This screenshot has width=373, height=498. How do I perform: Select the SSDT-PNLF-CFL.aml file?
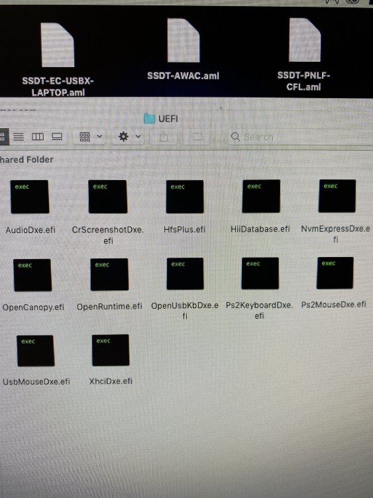click(x=304, y=54)
